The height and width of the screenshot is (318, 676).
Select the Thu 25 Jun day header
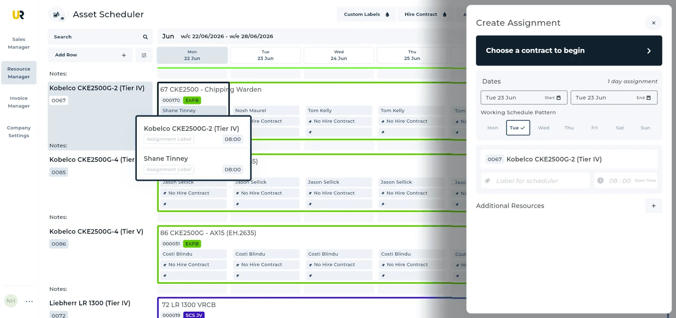point(412,55)
